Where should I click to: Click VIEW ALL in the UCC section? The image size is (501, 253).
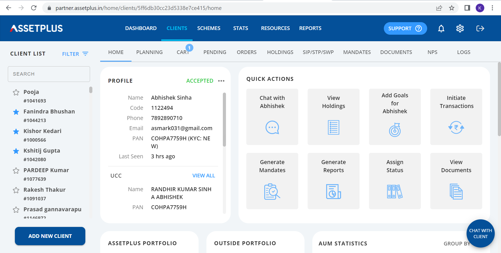[204, 175]
